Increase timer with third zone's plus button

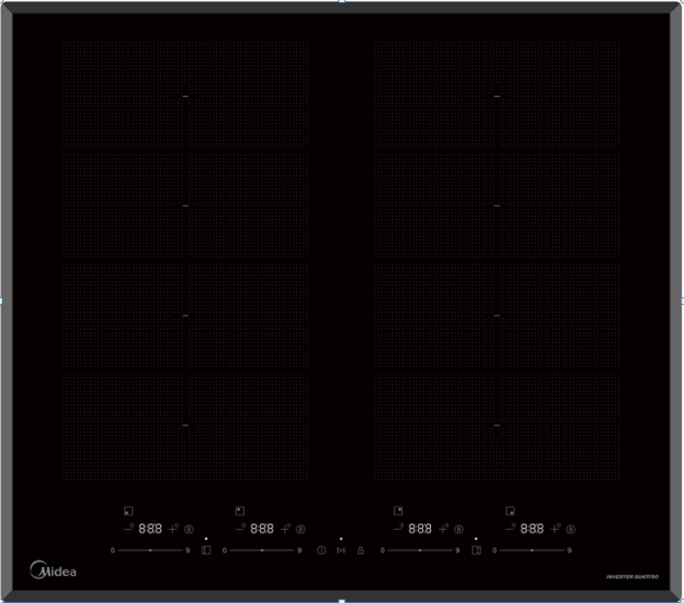(x=444, y=528)
